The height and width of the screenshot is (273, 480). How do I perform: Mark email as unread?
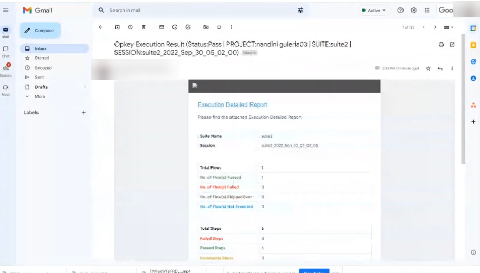162,27
